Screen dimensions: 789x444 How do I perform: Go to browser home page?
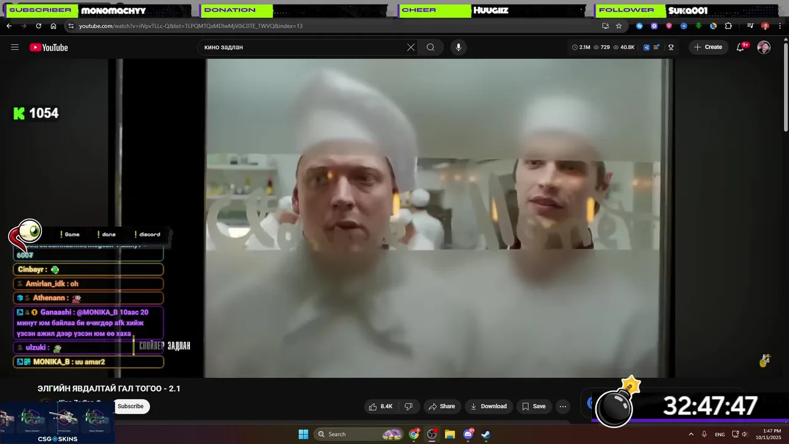click(x=53, y=26)
